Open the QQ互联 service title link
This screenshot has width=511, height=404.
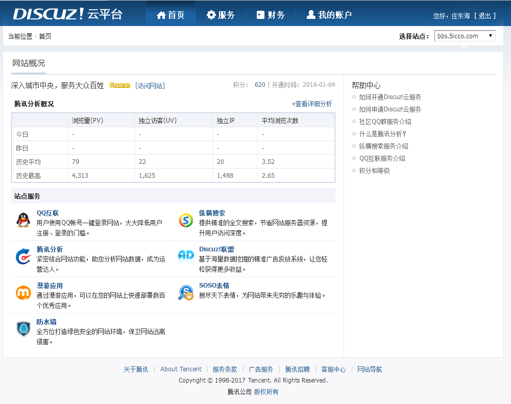tap(47, 213)
